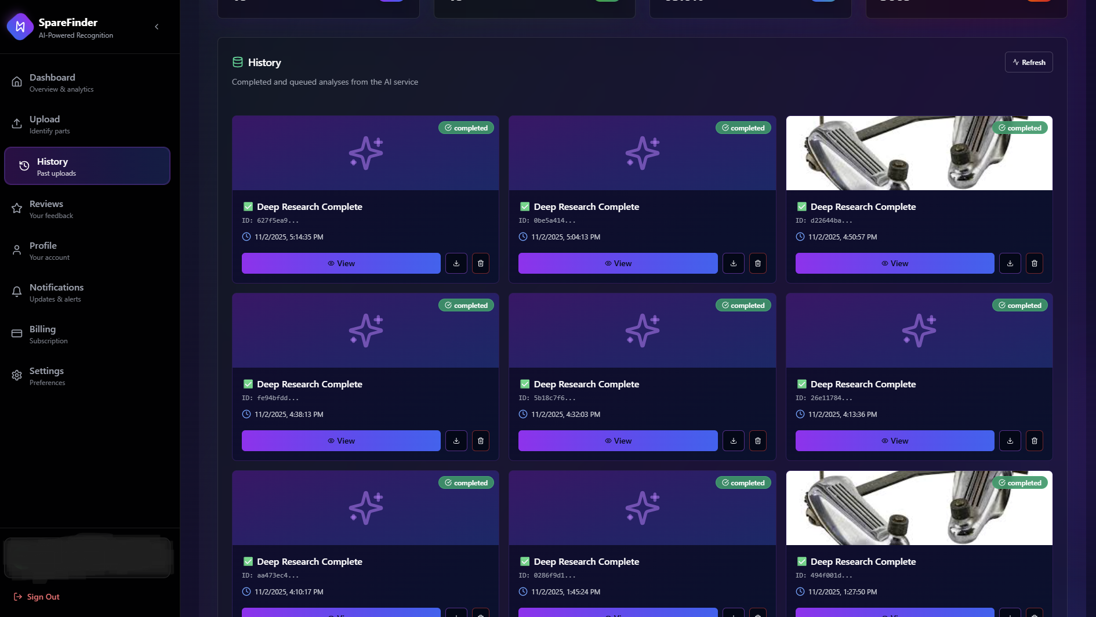Viewport: 1096px width, 617px height.
Task: Download the analysis with ID 627f5ea9
Action: coord(456,263)
